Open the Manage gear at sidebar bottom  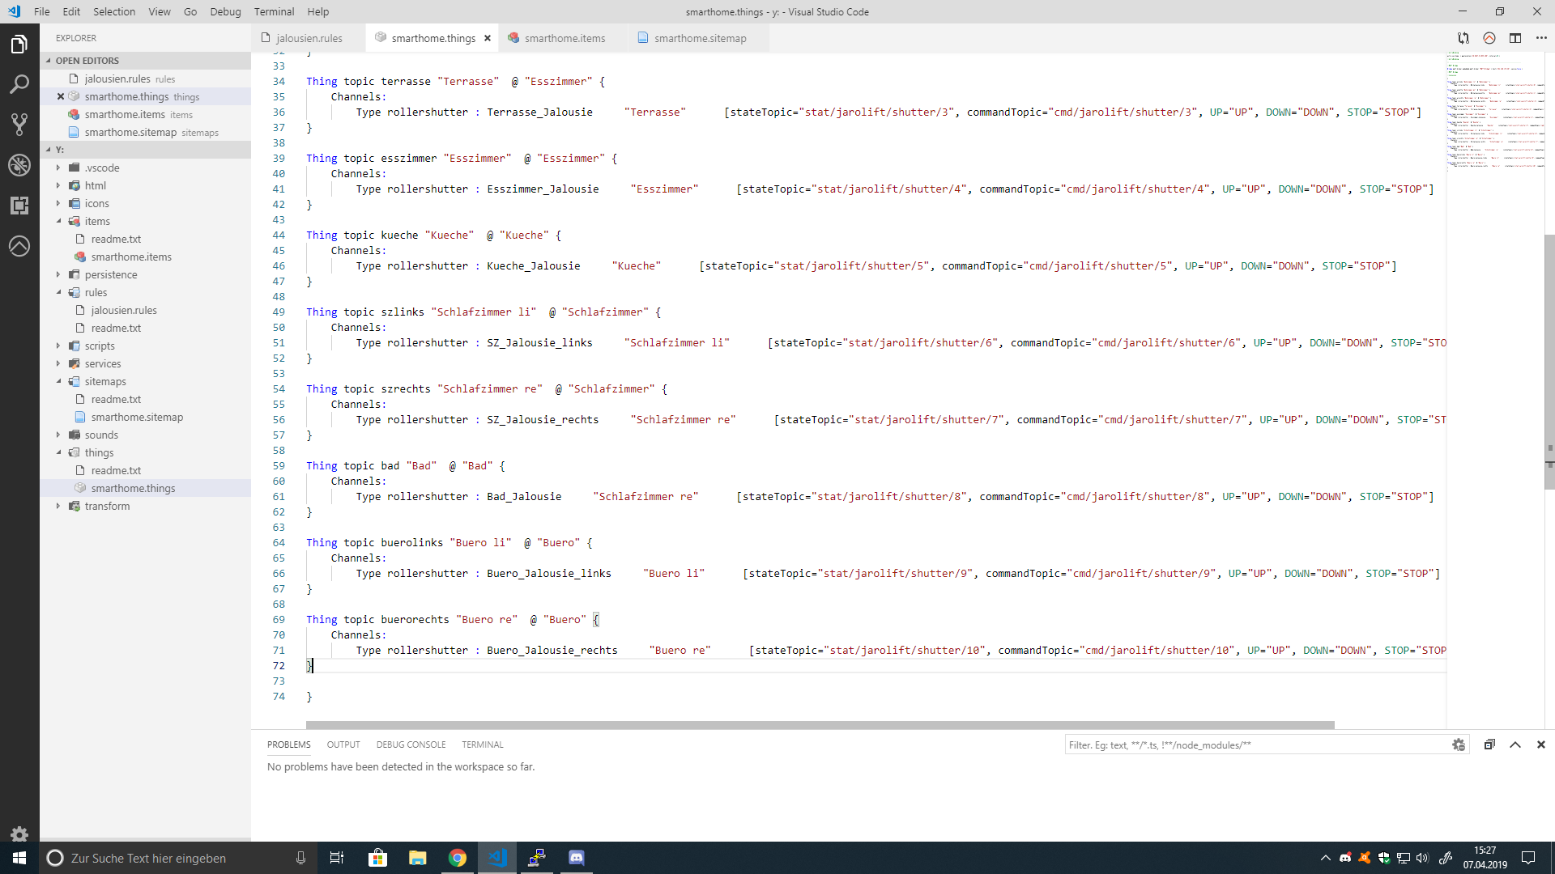[x=19, y=834]
